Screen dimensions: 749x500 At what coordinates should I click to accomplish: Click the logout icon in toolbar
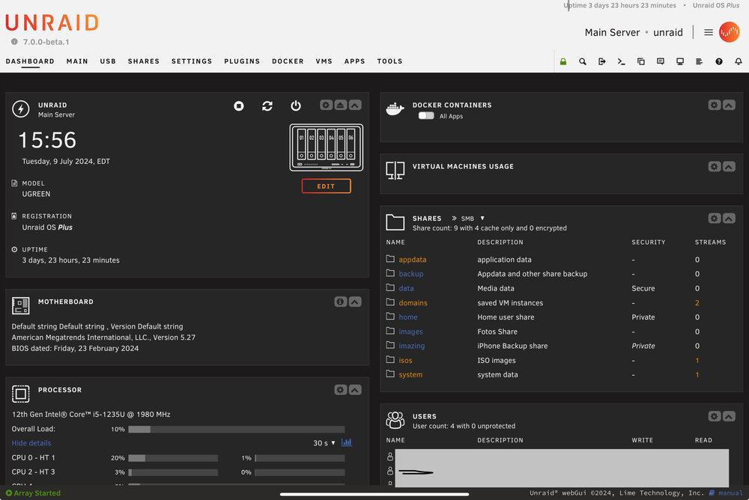coord(602,61)
